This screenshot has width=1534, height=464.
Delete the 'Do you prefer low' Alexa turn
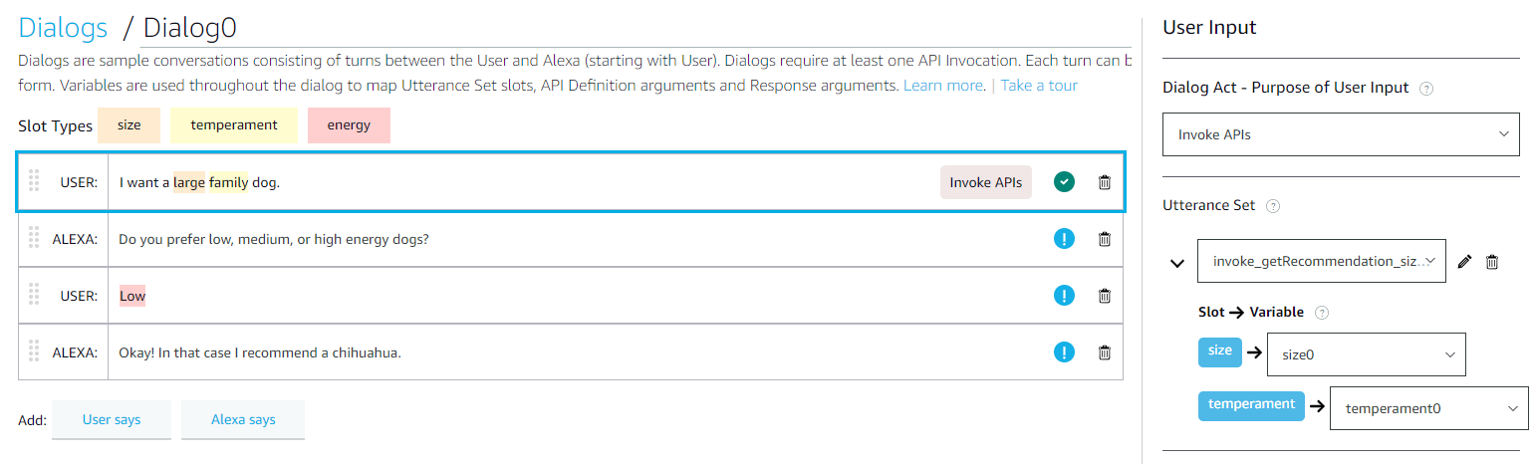(x=1104, y=239)
